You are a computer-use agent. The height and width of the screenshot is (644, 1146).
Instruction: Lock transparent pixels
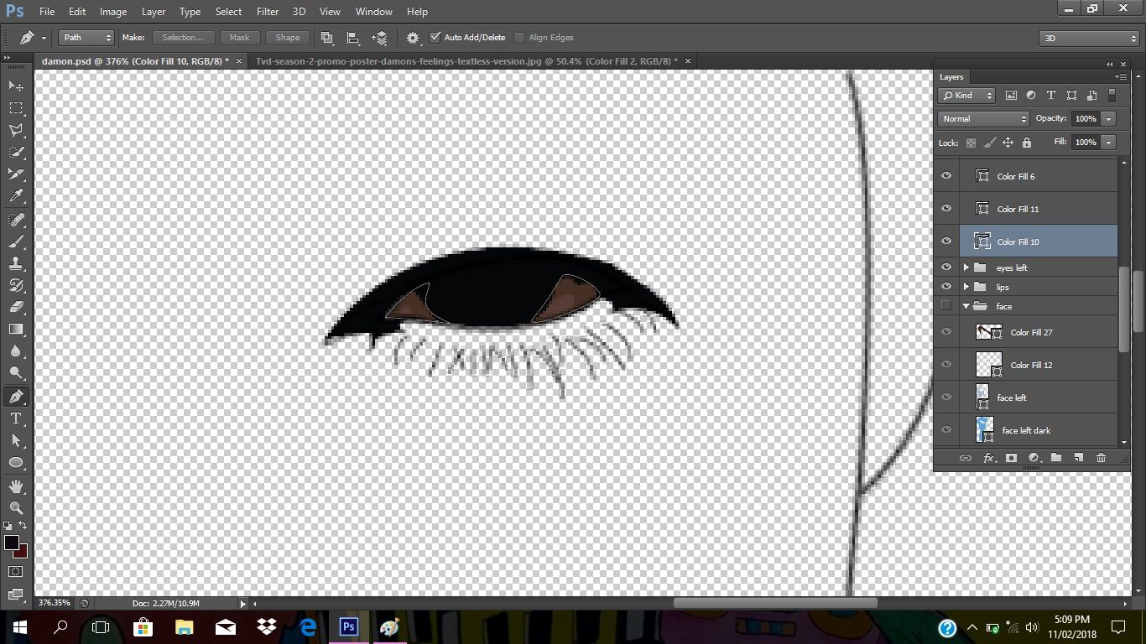tap(971, 143)
